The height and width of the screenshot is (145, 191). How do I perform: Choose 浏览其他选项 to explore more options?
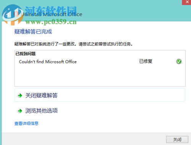41,111
